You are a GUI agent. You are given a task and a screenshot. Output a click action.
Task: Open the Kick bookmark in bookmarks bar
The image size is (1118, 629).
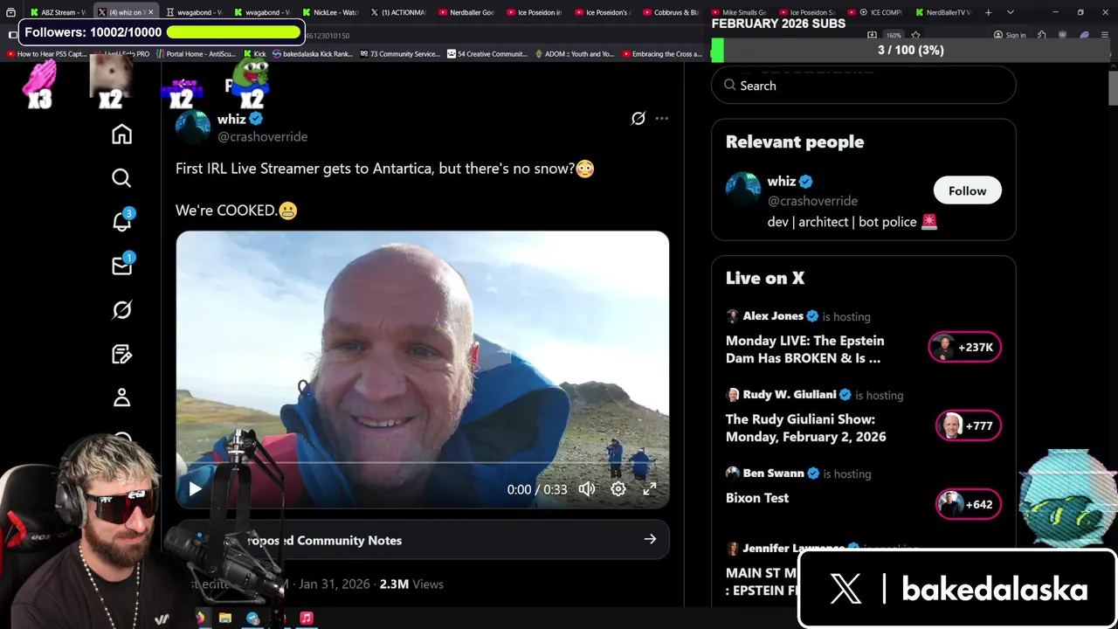coord(254,54)
